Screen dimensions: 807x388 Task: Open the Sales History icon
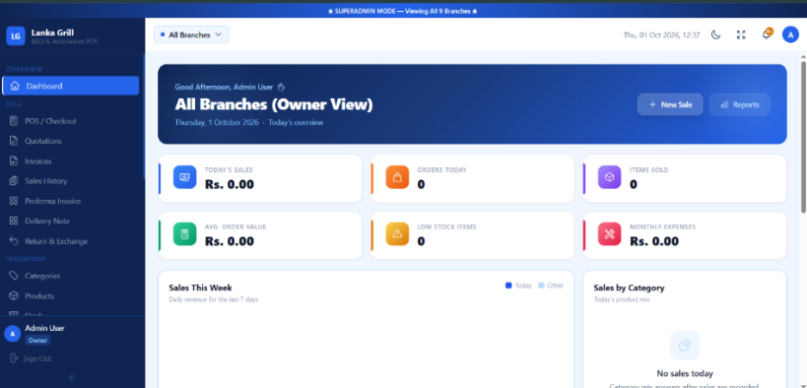[x=14, y=181]
